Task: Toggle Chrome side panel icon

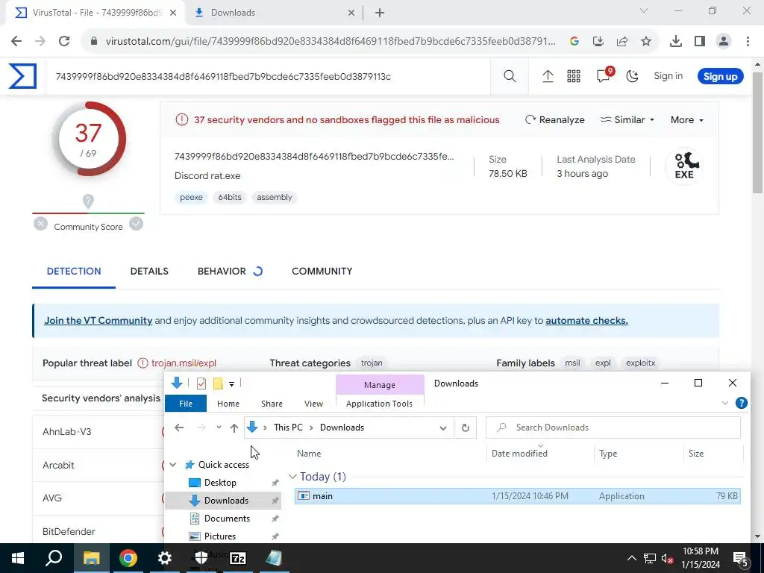Action: [700, 42]
